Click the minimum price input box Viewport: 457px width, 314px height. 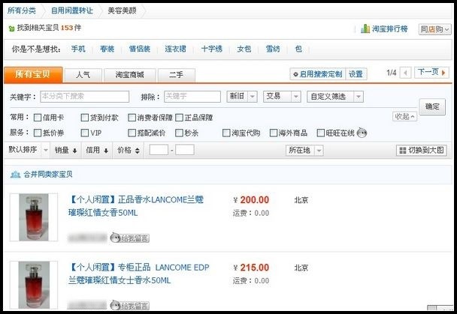pos(159,150)
